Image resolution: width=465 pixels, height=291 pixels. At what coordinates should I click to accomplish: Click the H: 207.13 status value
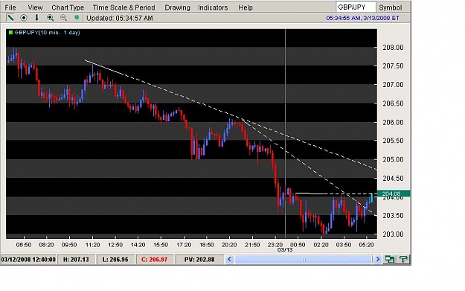point(76,259)
